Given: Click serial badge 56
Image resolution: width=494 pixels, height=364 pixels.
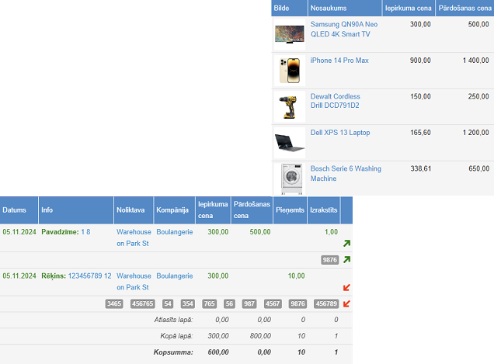Looking at the screenshot, I should [x=229, y=304].
